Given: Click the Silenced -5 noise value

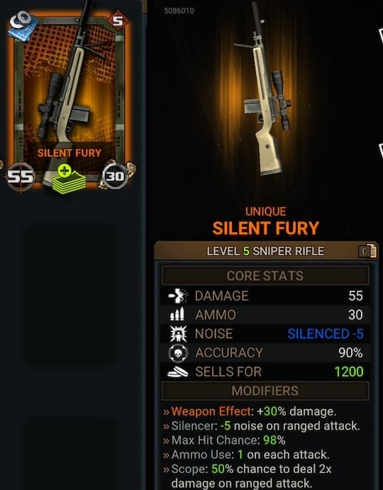Looking at the screenshot, I should pyautogui.click(x=325, y=334).
